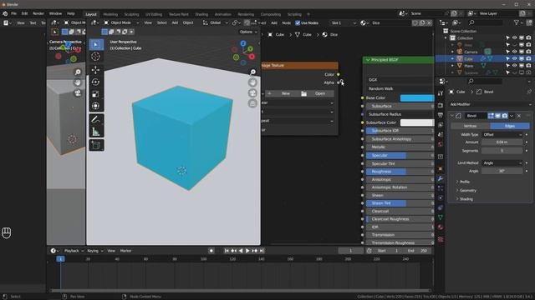
Task: Click the zoom magnifier in User Perspective viewport
Action: coord(252,72)
